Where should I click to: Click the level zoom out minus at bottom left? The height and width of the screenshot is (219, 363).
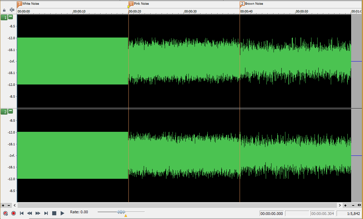tap(9, 205)
